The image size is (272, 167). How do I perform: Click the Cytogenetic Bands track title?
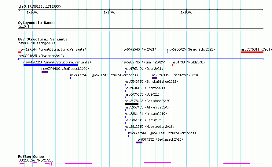pos(36,23)
